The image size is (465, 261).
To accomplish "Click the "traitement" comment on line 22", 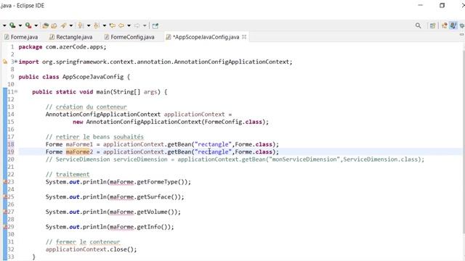I will click(68, 175).
